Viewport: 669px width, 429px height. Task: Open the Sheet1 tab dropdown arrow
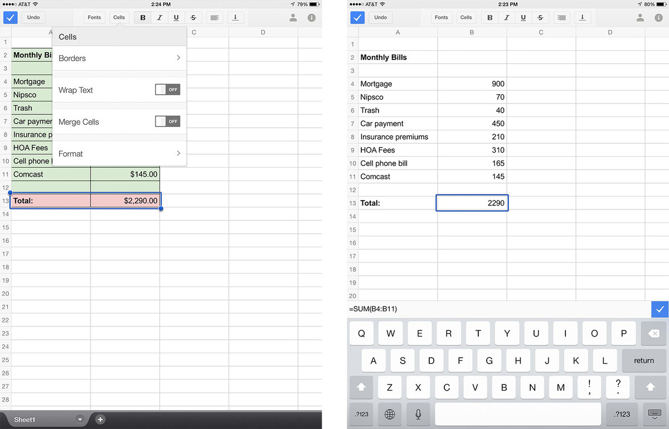click(x=80, y=420)
